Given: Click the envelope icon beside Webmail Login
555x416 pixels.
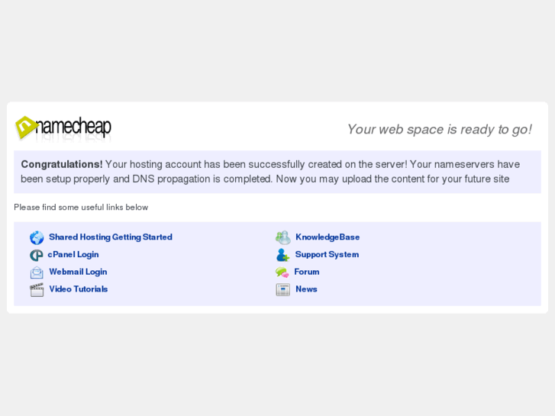Looking at the screenshot, I should pyautogui.click(x=37, y=272).
